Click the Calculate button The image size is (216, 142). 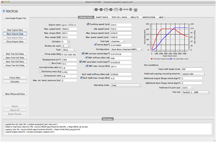click(x=15, y=82)
